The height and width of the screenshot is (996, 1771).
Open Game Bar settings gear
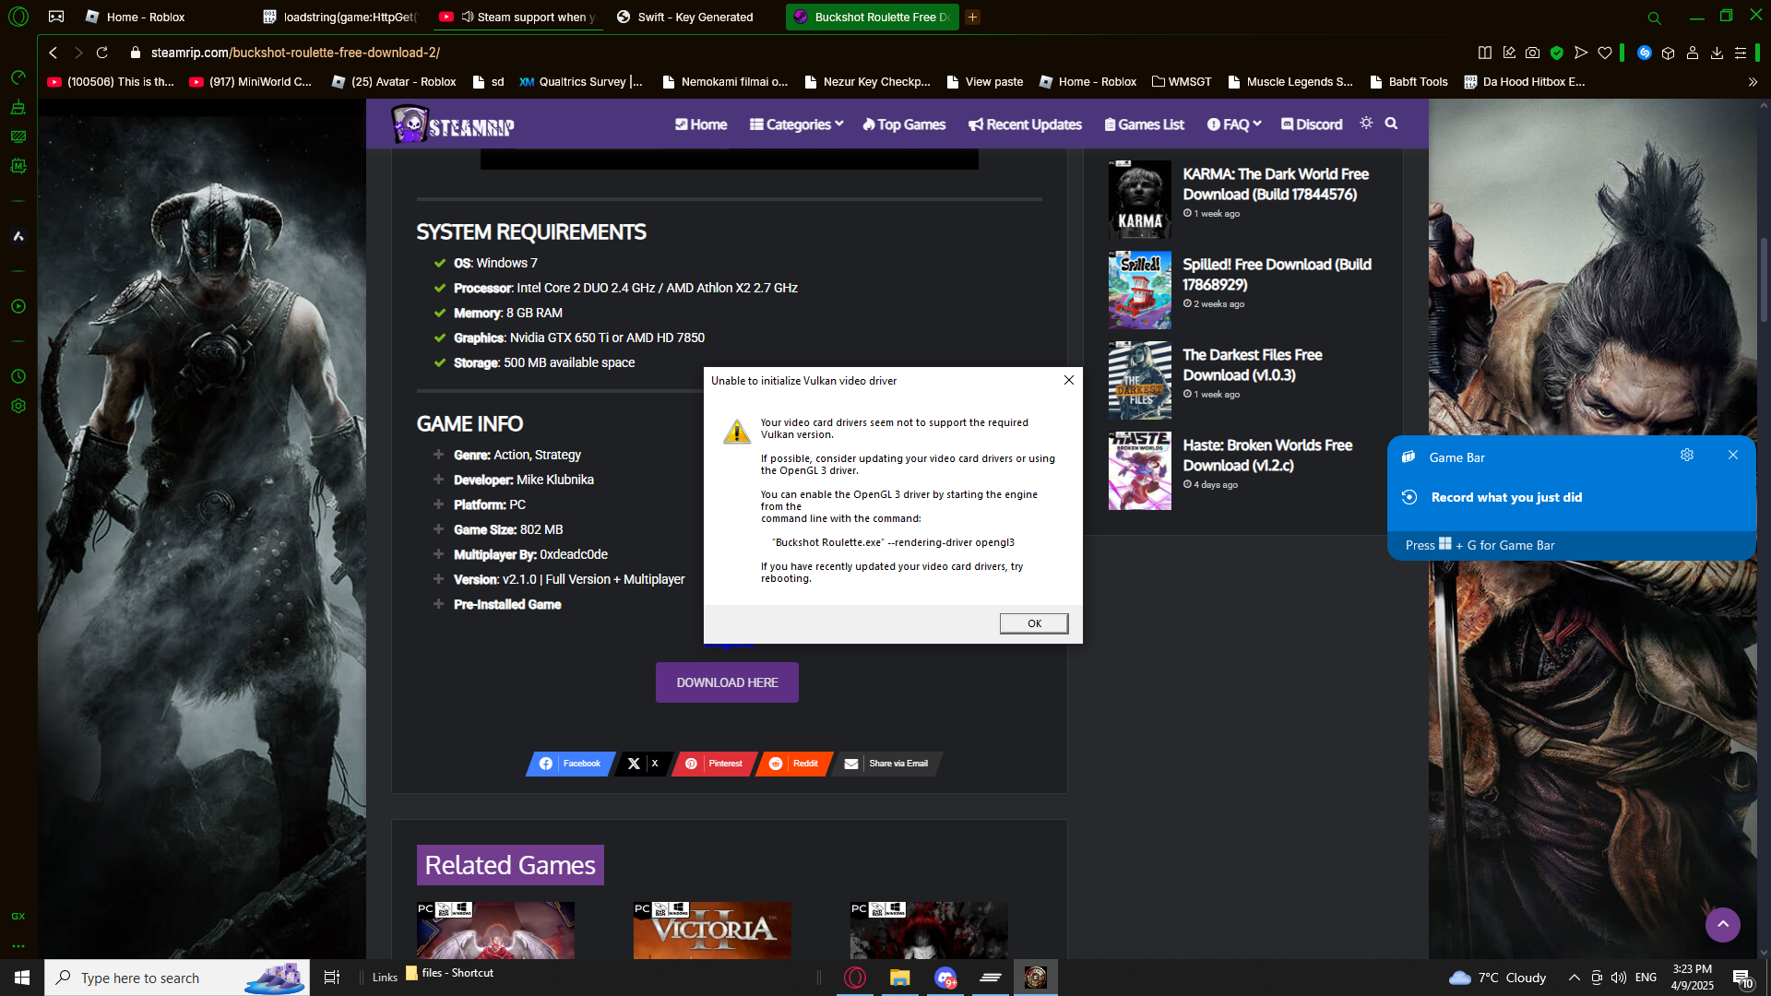click(x=1687, y=455)
